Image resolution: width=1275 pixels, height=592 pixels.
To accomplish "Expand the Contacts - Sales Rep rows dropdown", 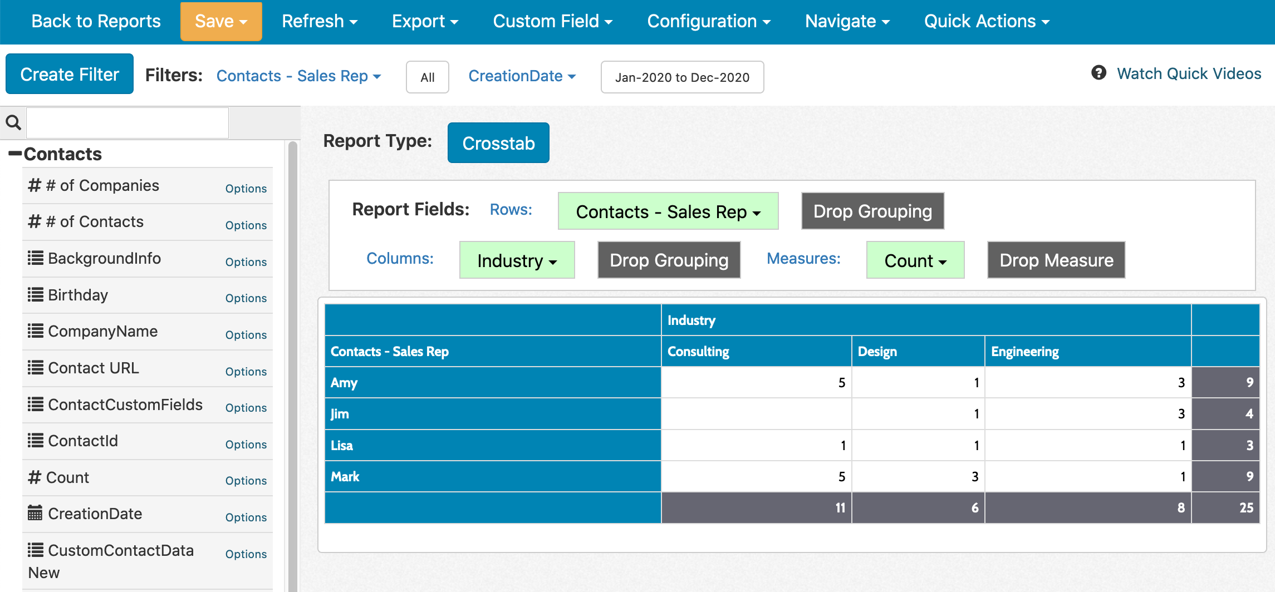I will 668,211.
